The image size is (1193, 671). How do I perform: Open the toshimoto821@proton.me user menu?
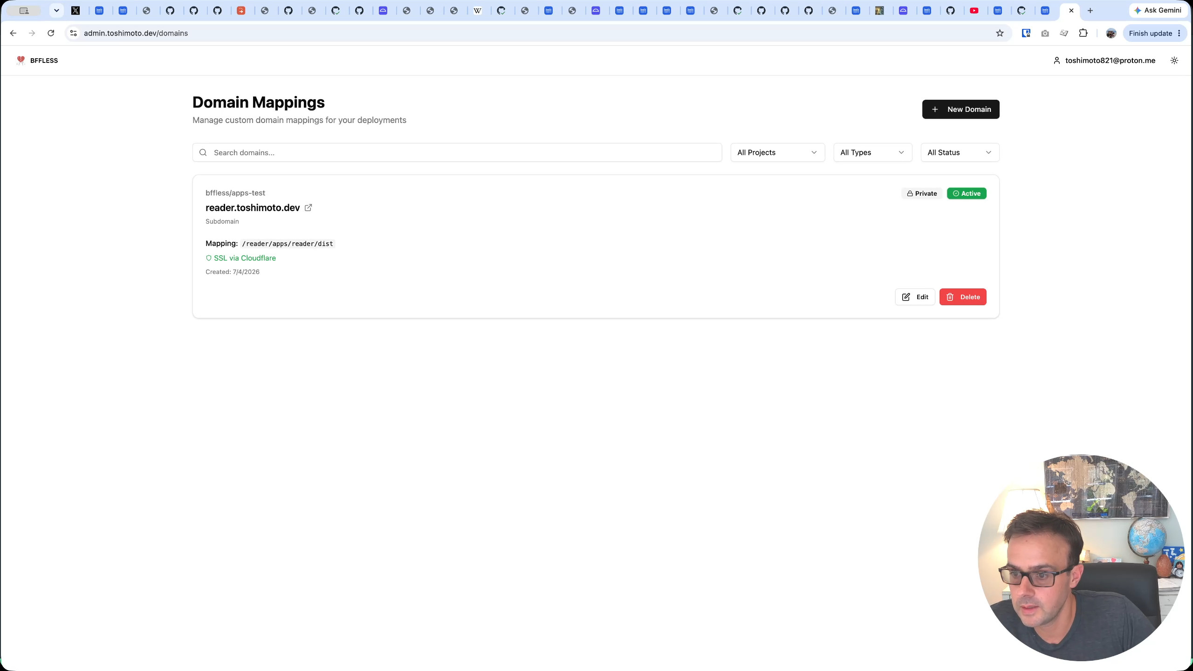(1104, 61)
